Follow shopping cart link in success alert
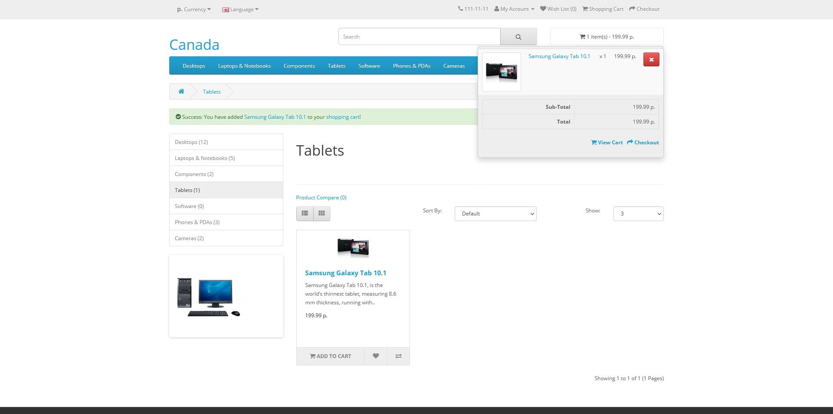The image size is (833, 414). (x=343, y=117)
